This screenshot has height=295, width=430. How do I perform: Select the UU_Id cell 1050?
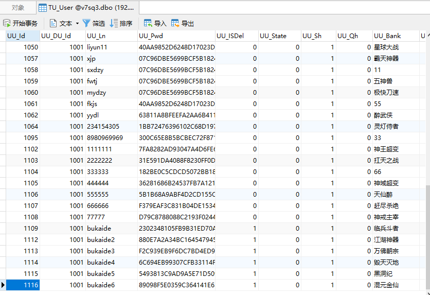pyautogui.click(x=23, y=47)
